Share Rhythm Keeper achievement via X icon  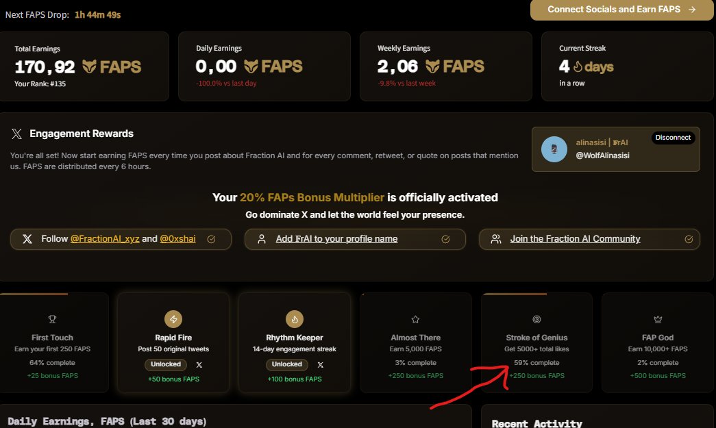click(321, 365)
